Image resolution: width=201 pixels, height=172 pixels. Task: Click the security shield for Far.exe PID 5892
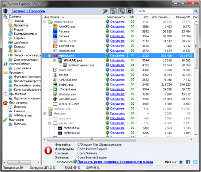[107, 31]
